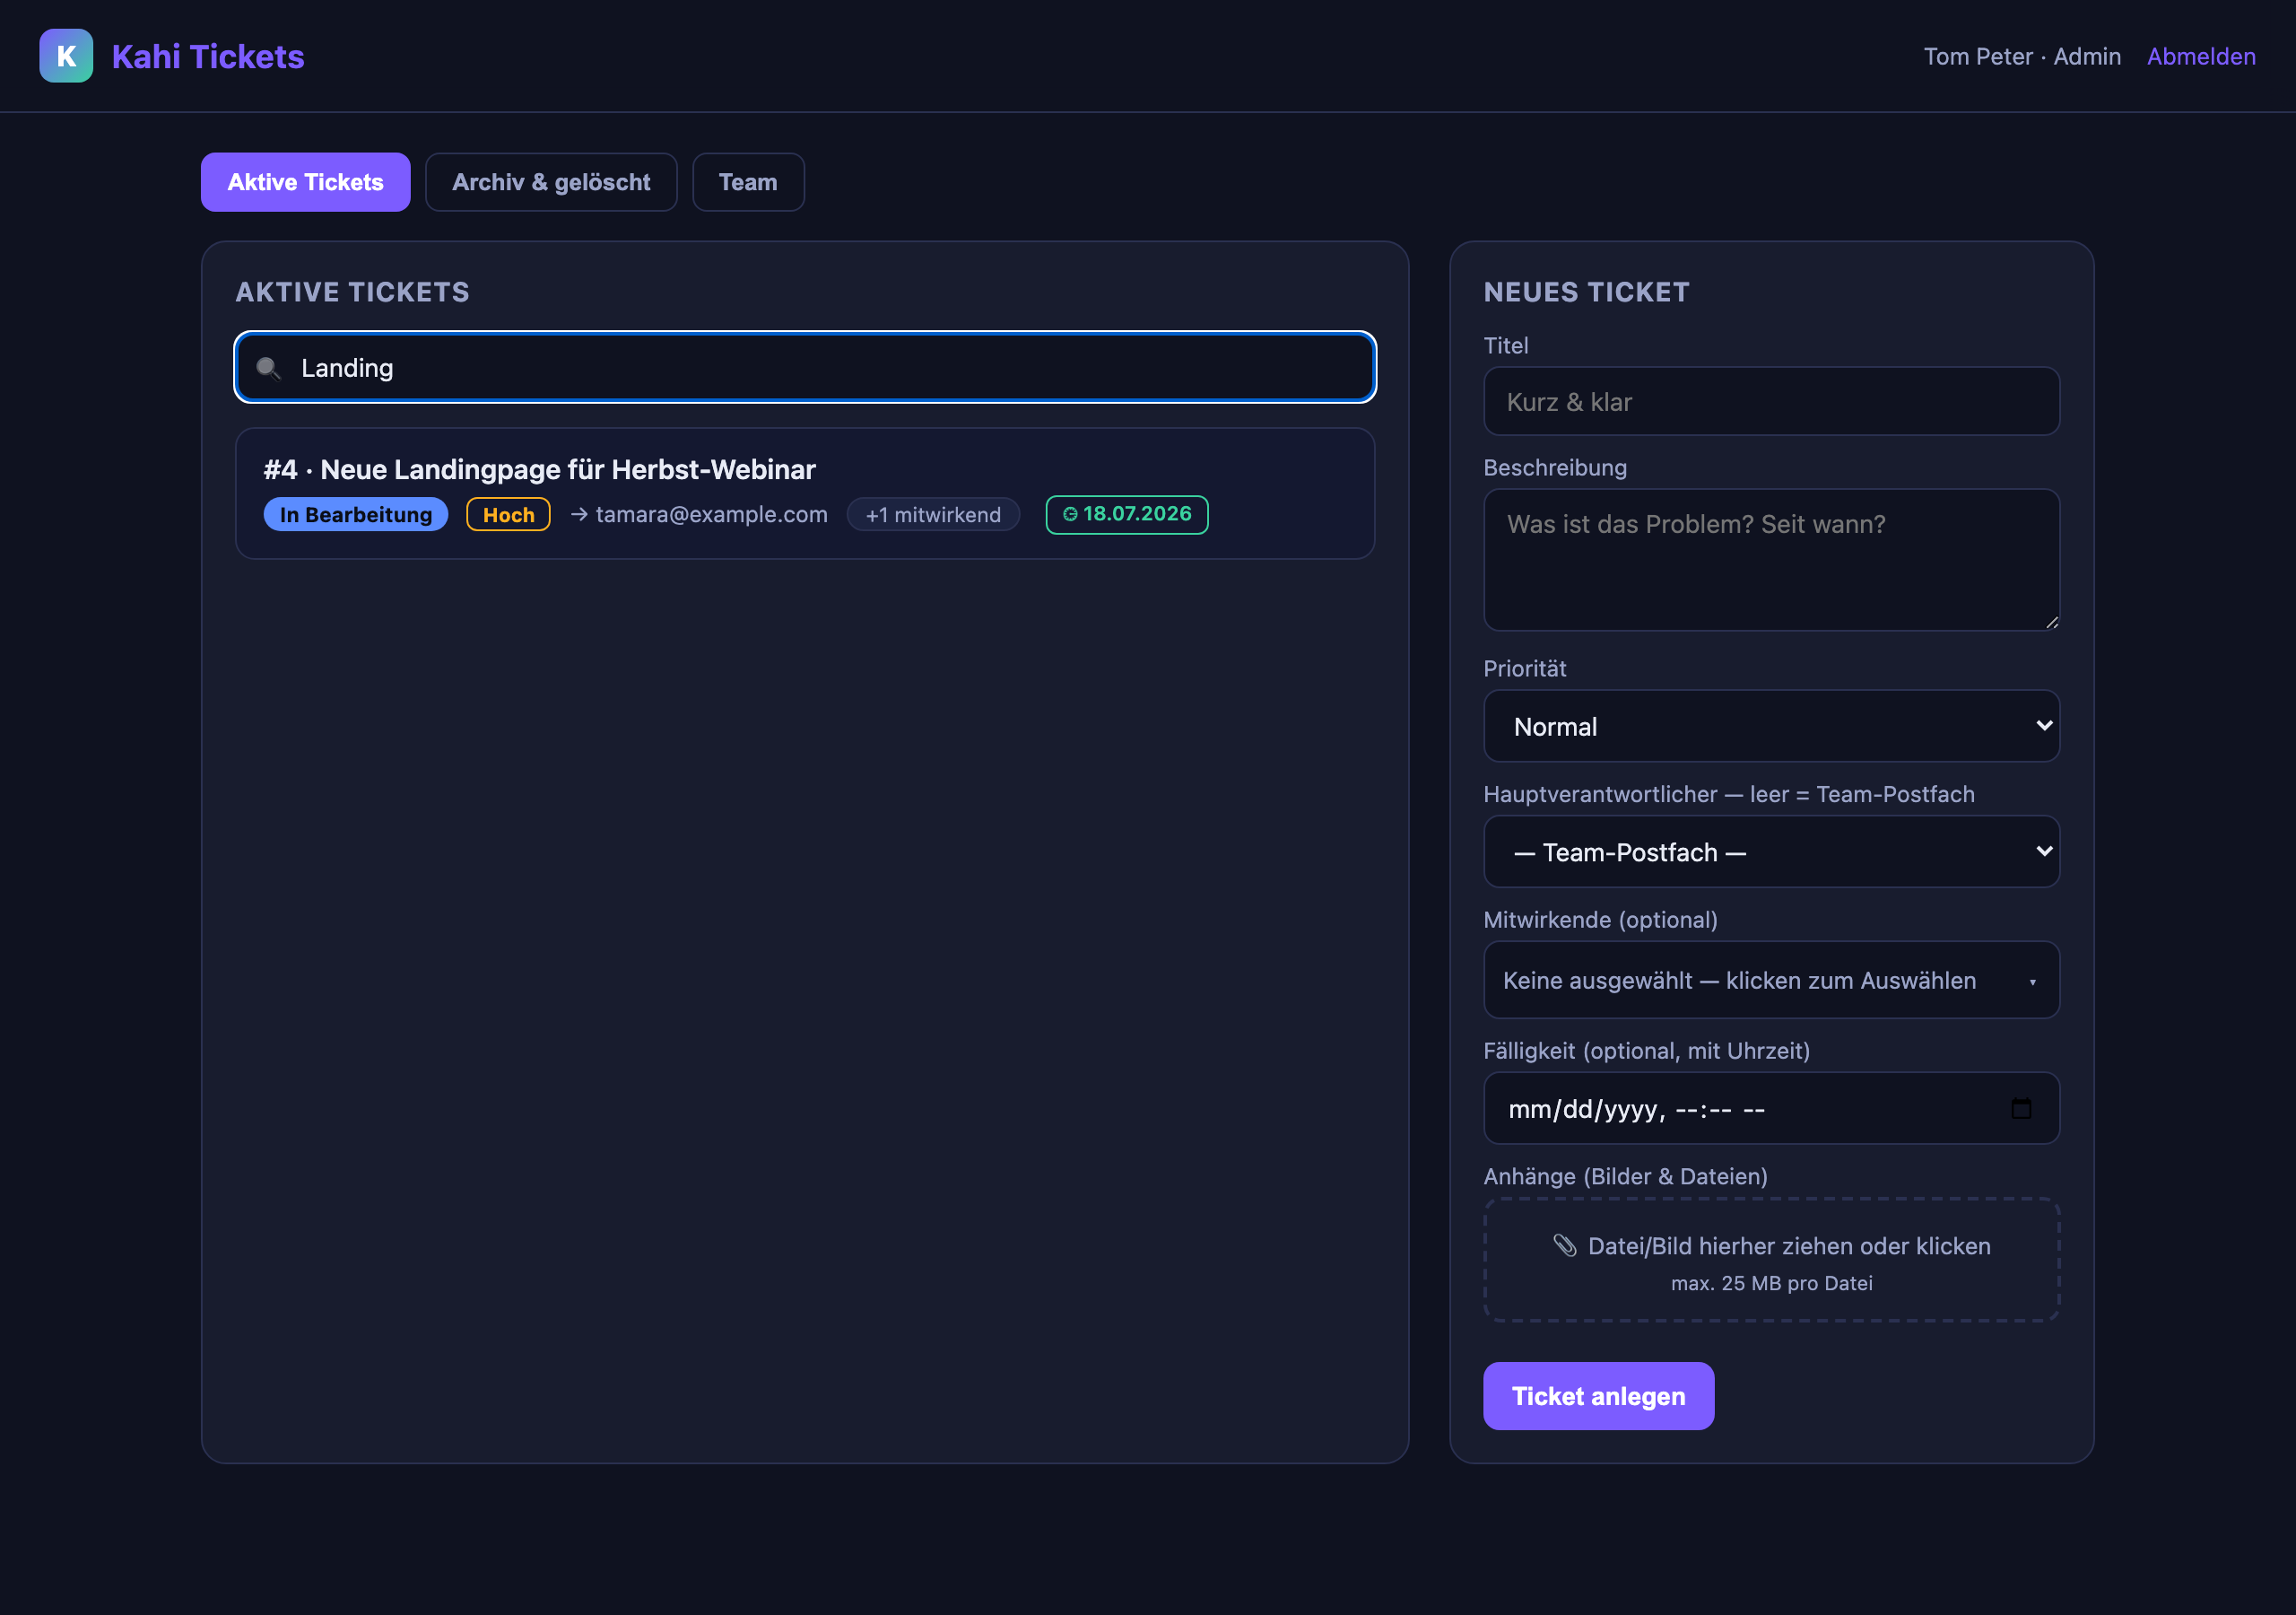Open the calendar picker icon in Fälligkeit
The image size is (2296, 1615).
click(2021, 1108)
